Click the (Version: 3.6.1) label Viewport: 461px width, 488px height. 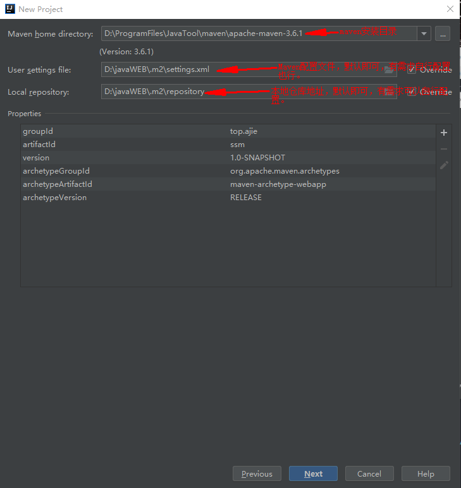tap(126, 52)
